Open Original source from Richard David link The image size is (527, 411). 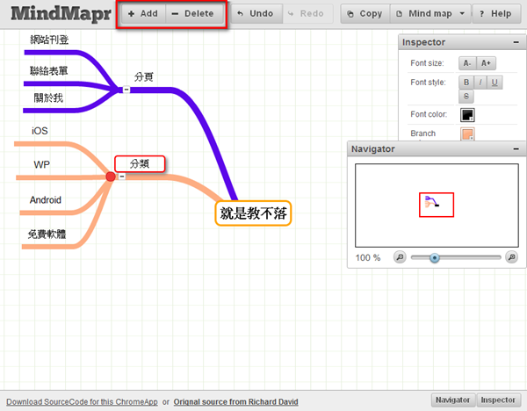(236, 402)
